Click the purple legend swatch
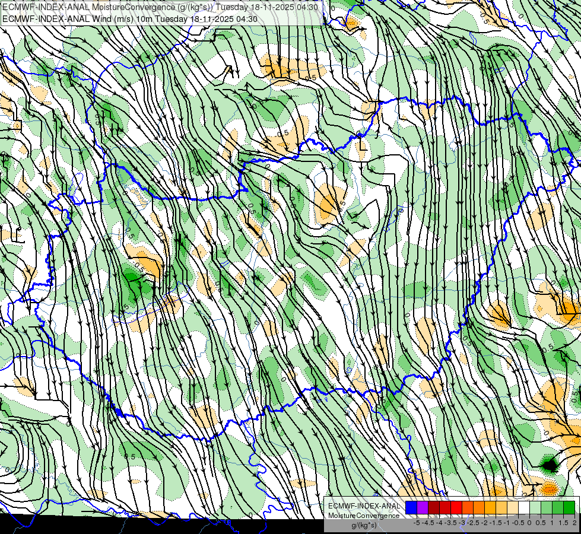This screenshot has height=534, width=581. pos(423,507)
